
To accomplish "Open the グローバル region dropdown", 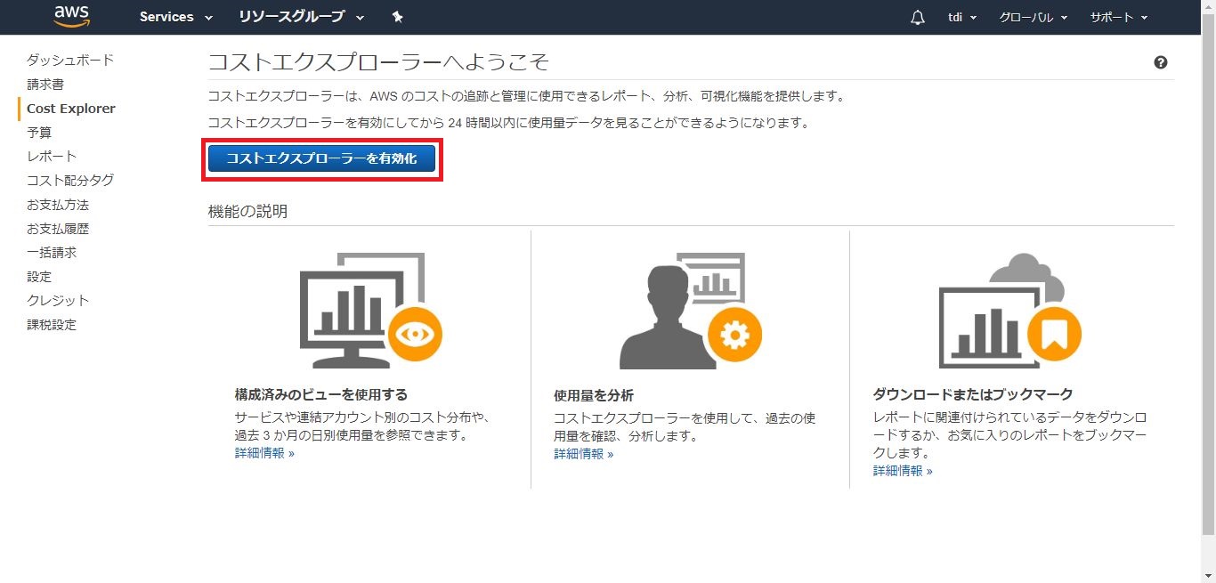I will click(x=1034, y=18).
